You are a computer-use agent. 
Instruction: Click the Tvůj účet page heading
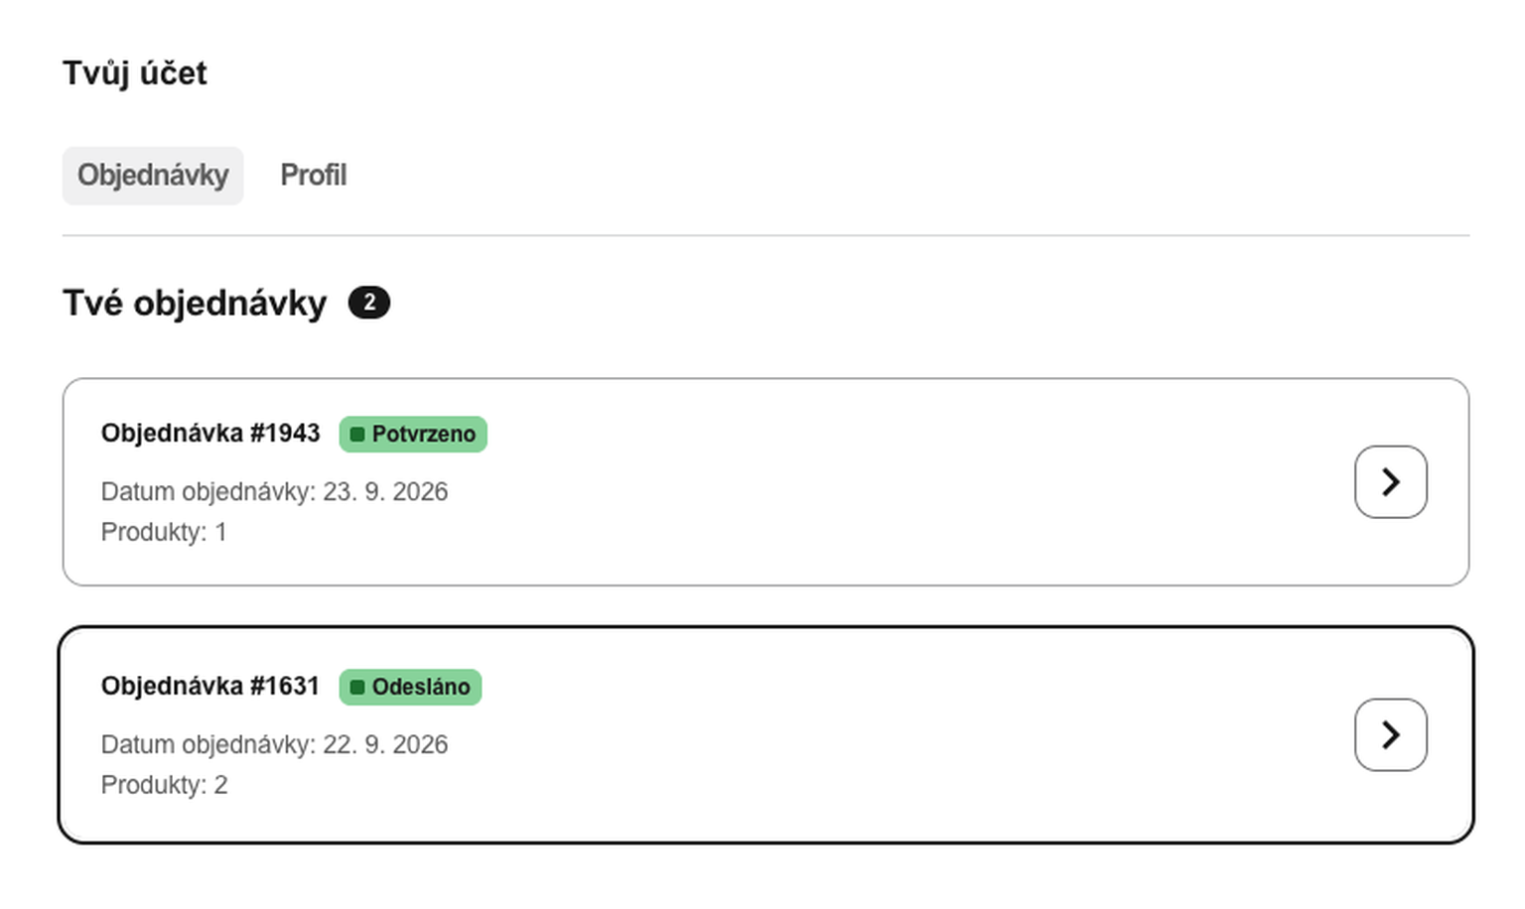[135, 73]
